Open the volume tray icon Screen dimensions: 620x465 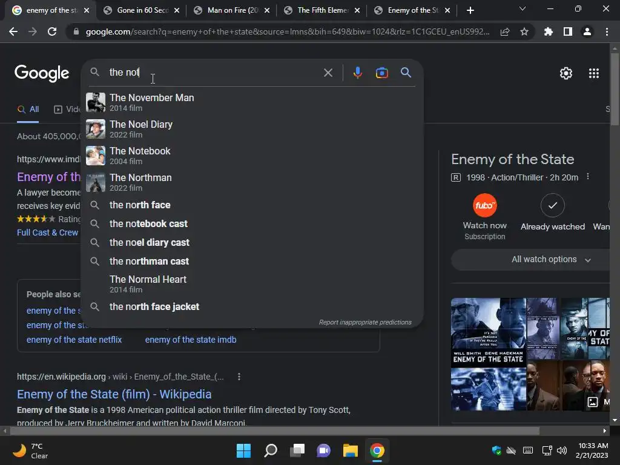point(561,450)
